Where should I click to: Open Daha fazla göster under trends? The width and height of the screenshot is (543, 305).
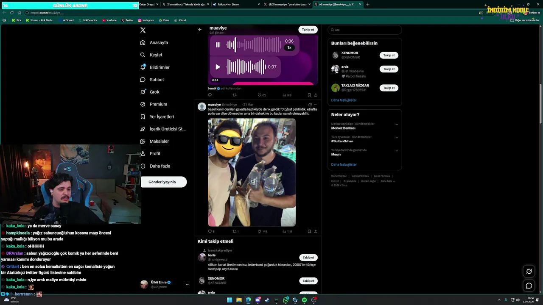[344, 164]
